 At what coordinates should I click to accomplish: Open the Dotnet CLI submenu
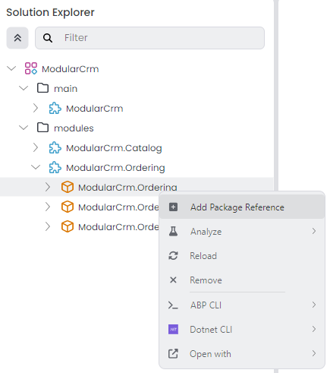[242, 329]
